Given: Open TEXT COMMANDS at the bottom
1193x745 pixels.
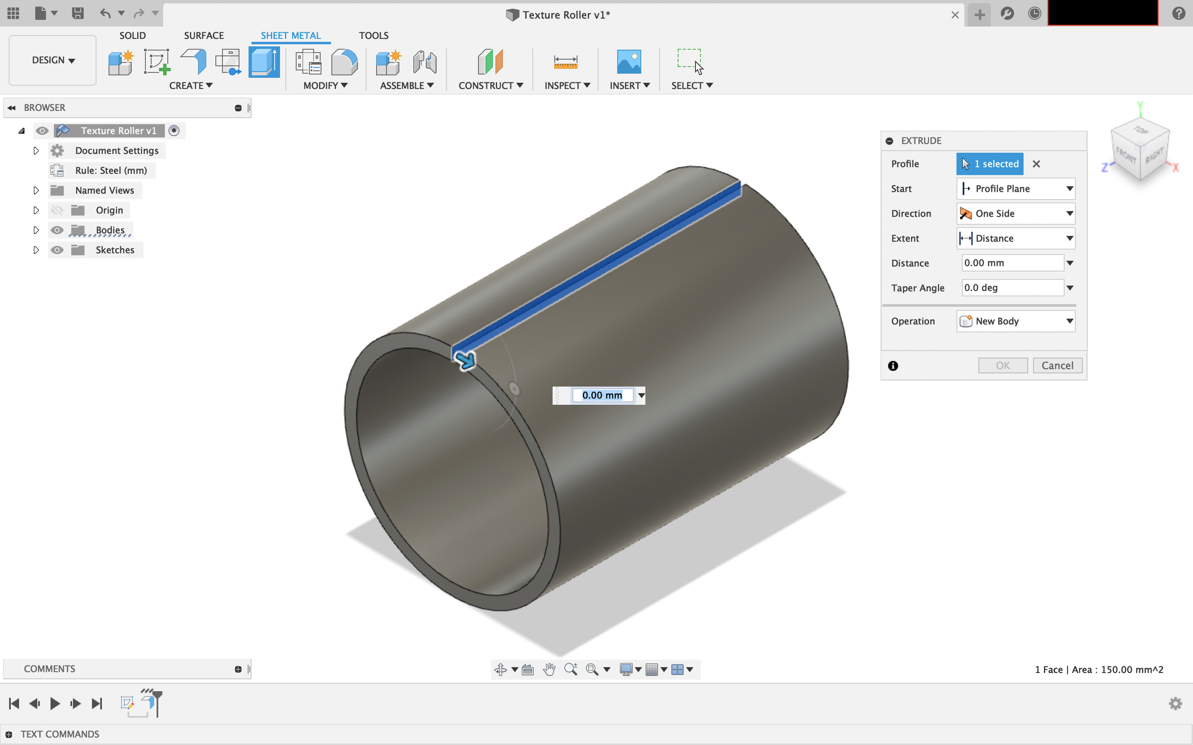Looking at the screenshot, I should 60,734.
